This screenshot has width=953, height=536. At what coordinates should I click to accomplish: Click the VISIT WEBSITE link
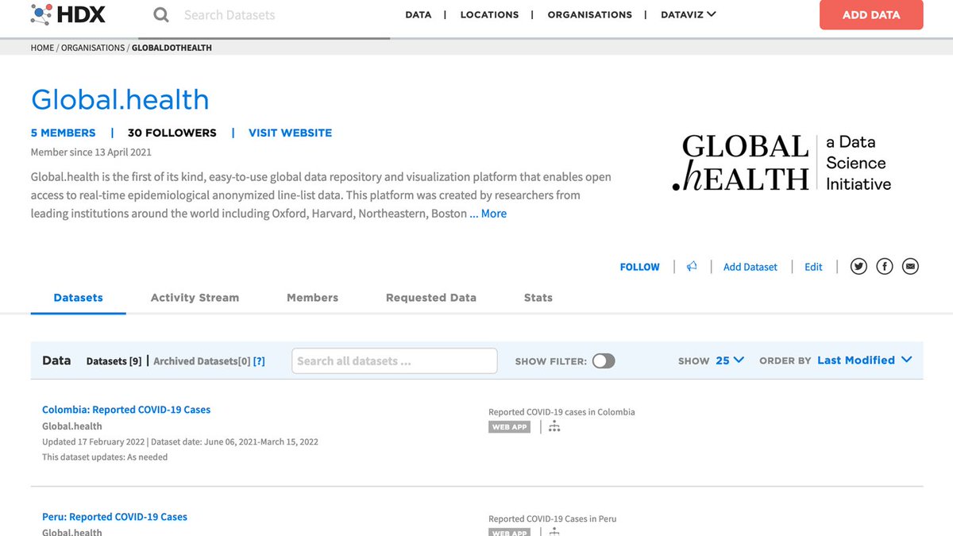(291, 133)
